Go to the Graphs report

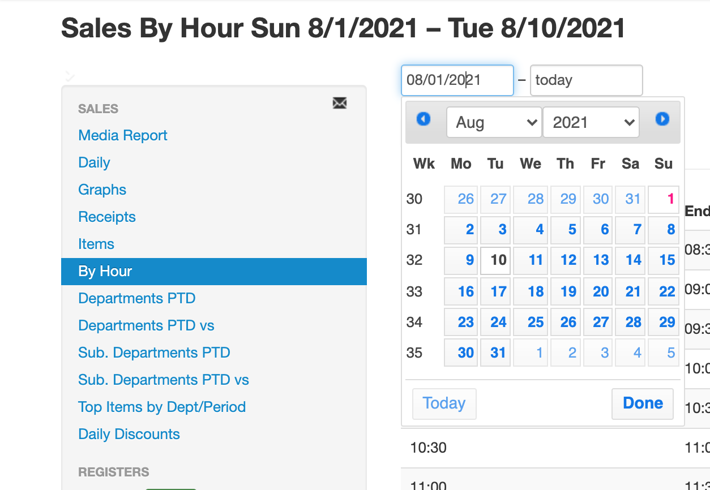[x=102, y=190]
